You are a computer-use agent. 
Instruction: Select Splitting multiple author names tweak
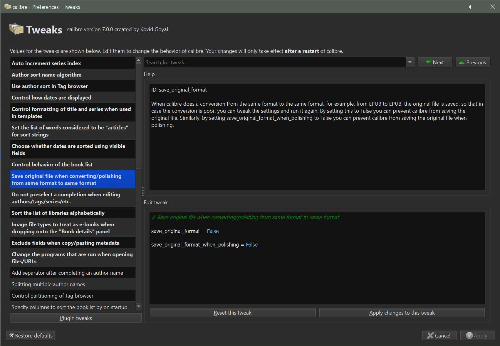pyautogui.click(x=73, y=284)
